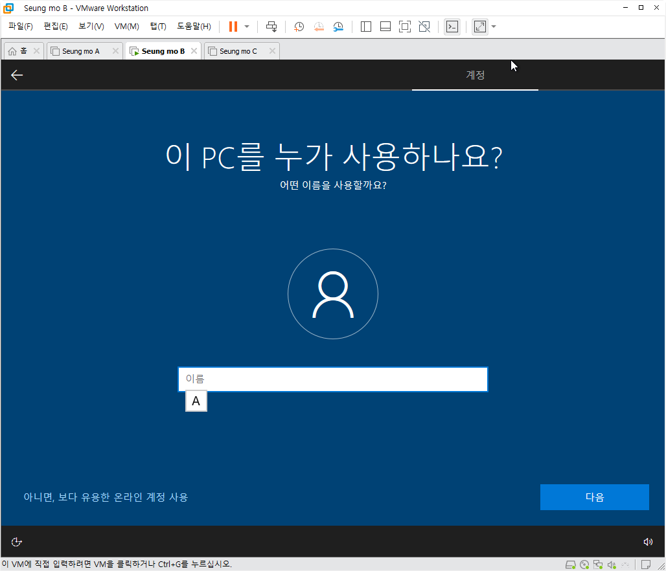Close the Seung mo B tab

click(x=194, y=51)
